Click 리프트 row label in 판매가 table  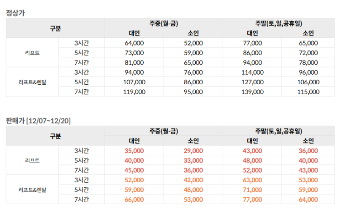(x=32, y=160)
